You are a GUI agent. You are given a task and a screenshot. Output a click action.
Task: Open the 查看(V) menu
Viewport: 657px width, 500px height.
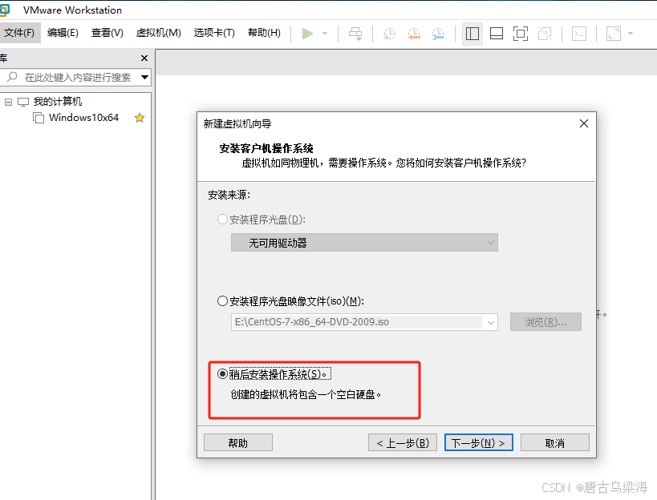click(107, 33)
